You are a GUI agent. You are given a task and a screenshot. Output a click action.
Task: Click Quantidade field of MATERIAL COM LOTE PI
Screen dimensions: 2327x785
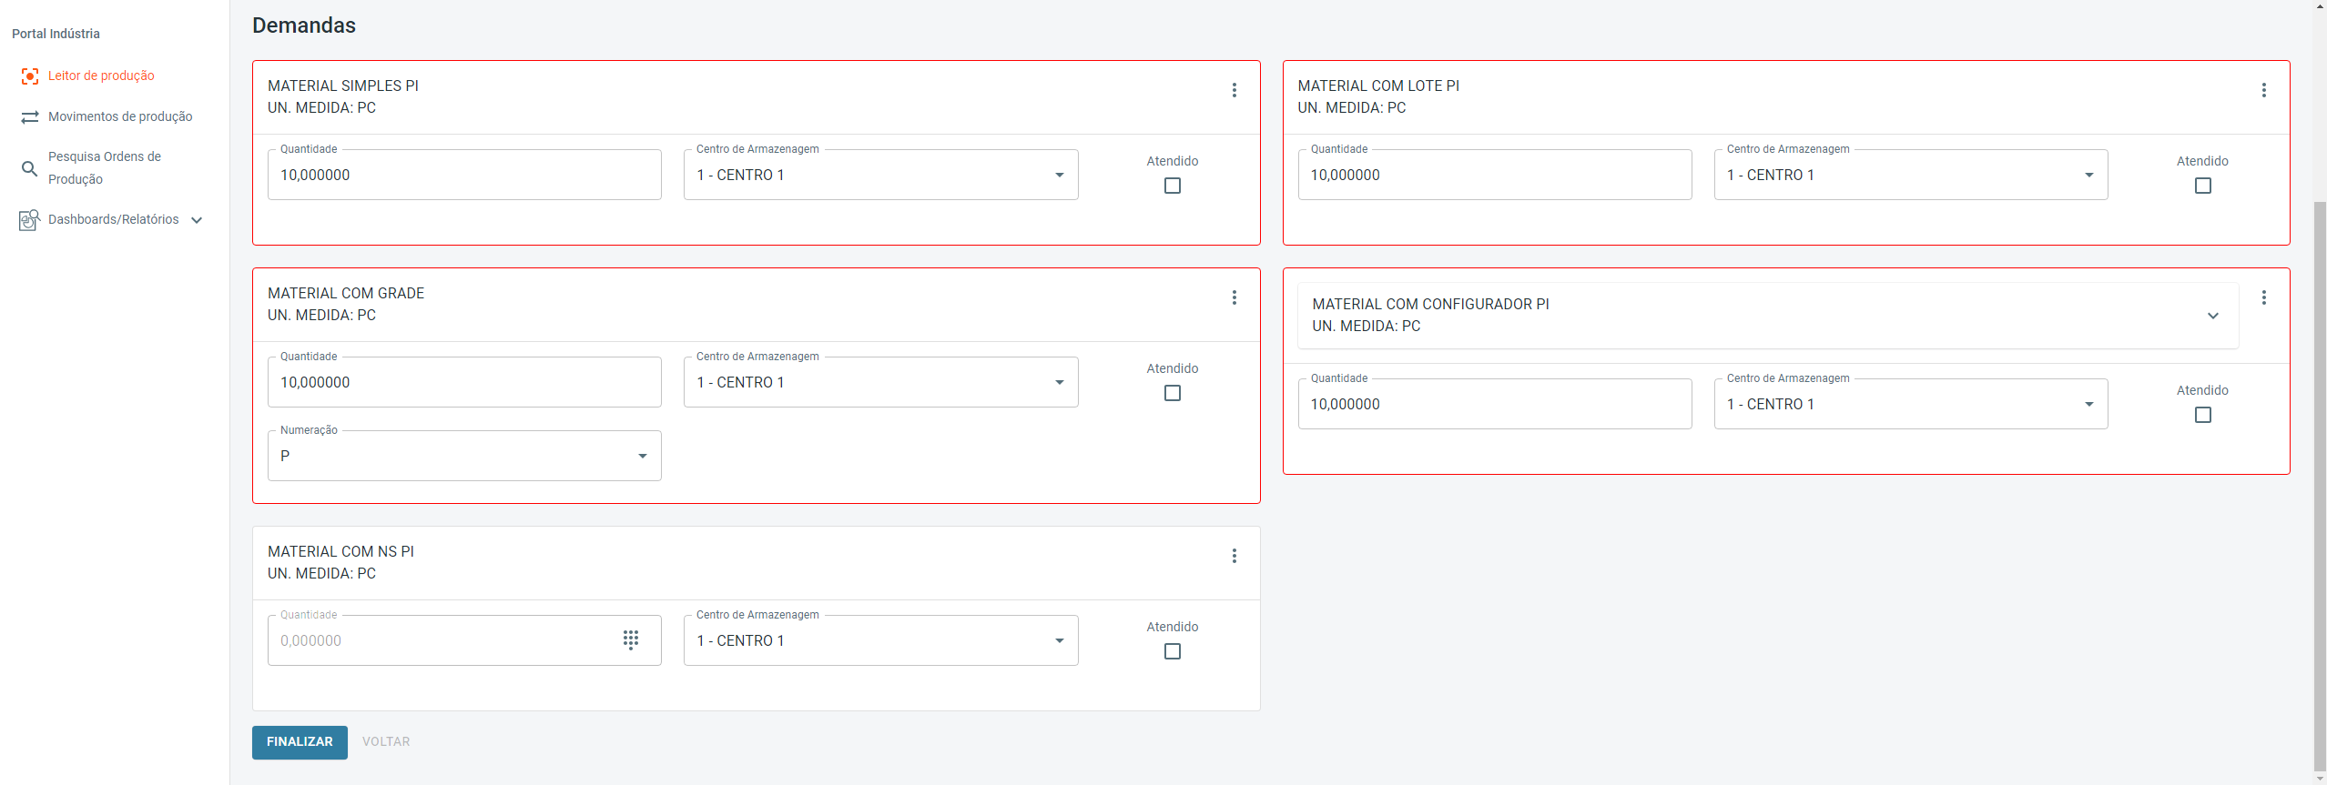pyautogui.click(x=1494, y=175)
